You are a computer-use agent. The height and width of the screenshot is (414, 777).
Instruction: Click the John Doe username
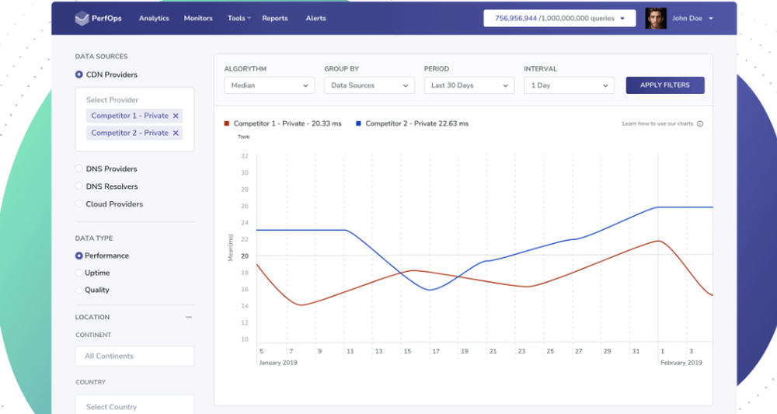[x=687, y=19]
